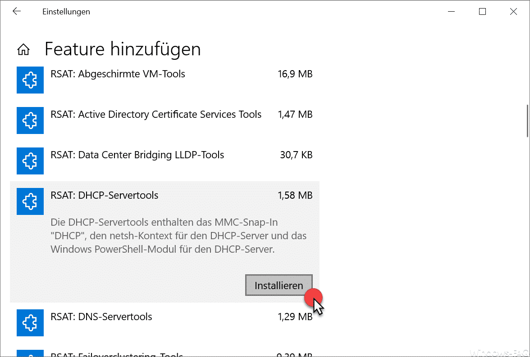The image size is (530, 357).
Task: Click the Active Directory Certificate Services icon
Action: (x=30, y=120)
